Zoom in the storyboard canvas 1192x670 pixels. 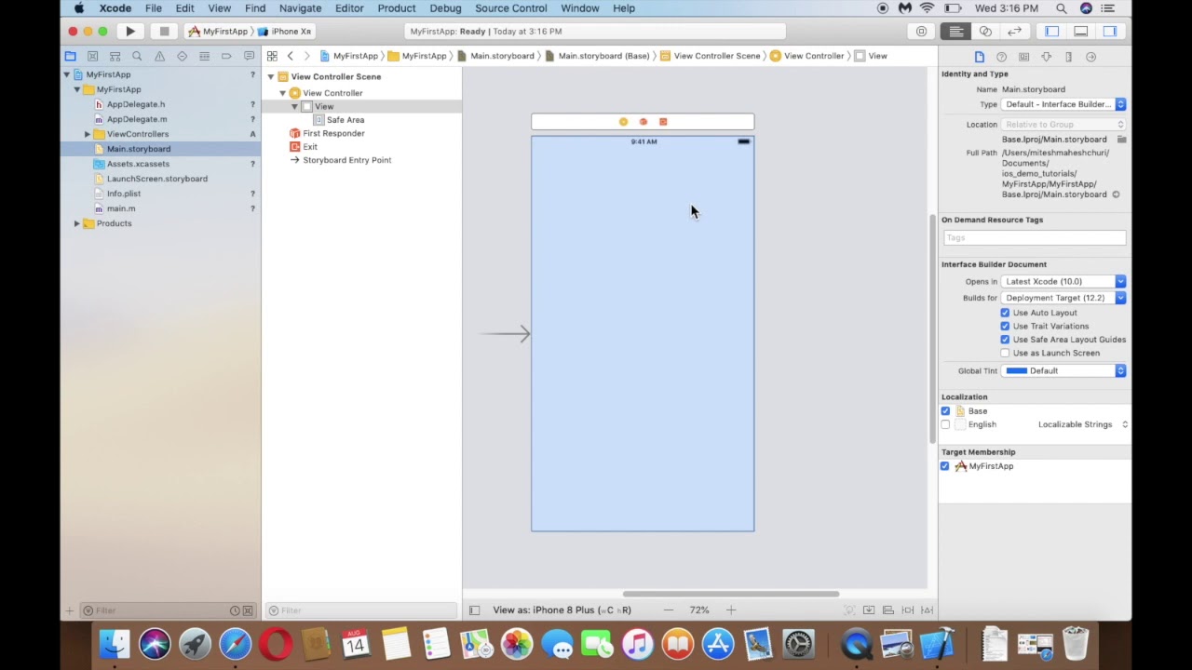click(x=731, y=610)
